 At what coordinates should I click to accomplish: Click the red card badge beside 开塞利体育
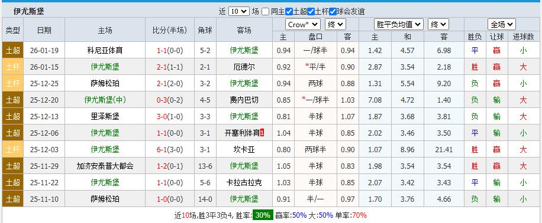point(262,133)
